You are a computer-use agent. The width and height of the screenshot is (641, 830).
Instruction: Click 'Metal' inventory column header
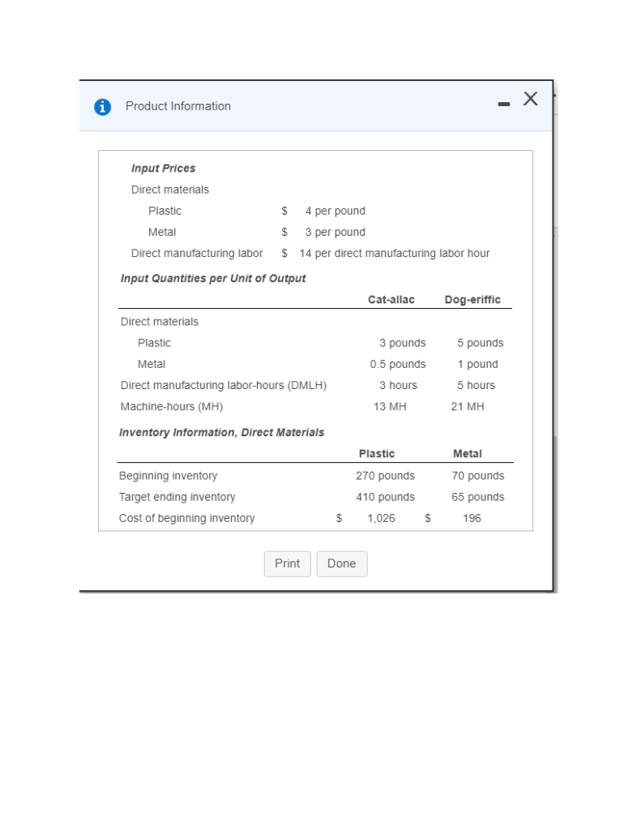point(468,454)
